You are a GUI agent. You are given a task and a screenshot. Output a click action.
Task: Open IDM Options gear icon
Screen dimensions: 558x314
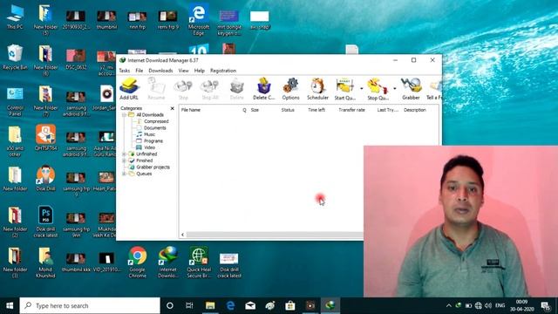290,89
